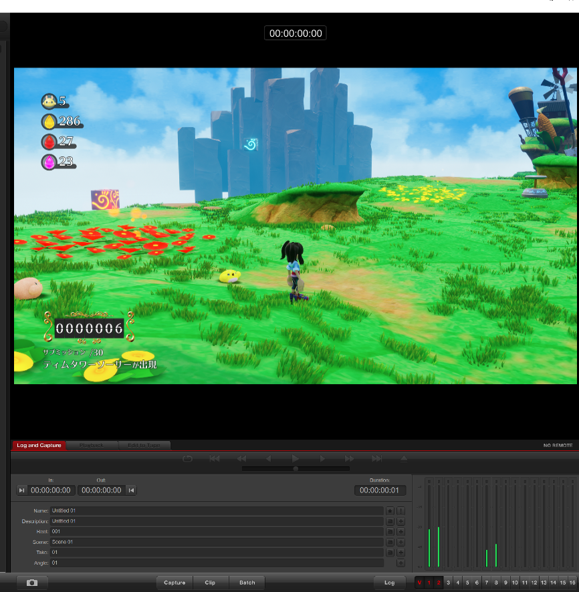This screenshot has height=592, width=579.
Task: Click the Capture button
Action: (x=175, y=583)
